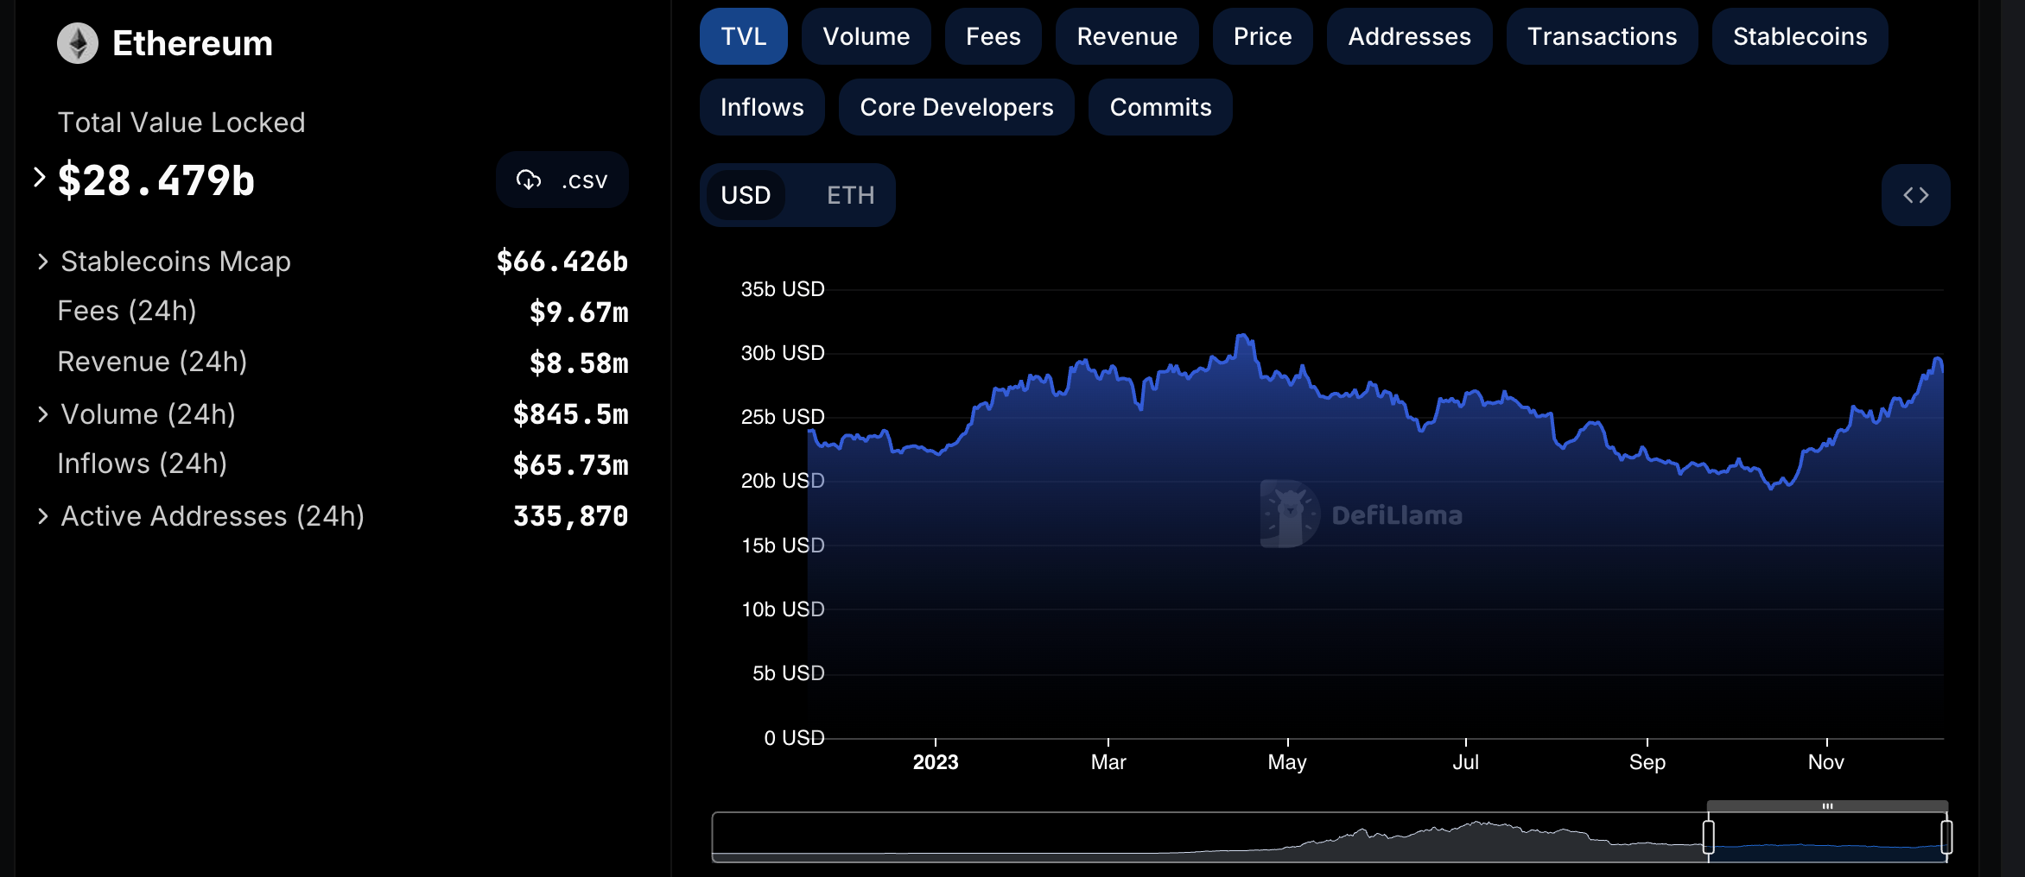Expand the Total Value Locked details chevron
2025x877 pixels.
coord(38,176)
